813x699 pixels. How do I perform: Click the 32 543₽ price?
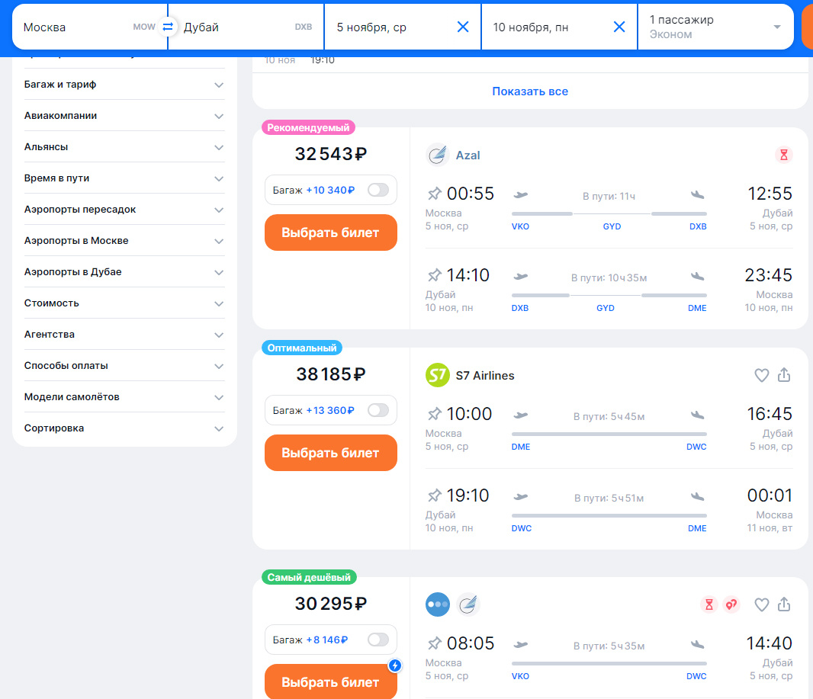[331, 154]
